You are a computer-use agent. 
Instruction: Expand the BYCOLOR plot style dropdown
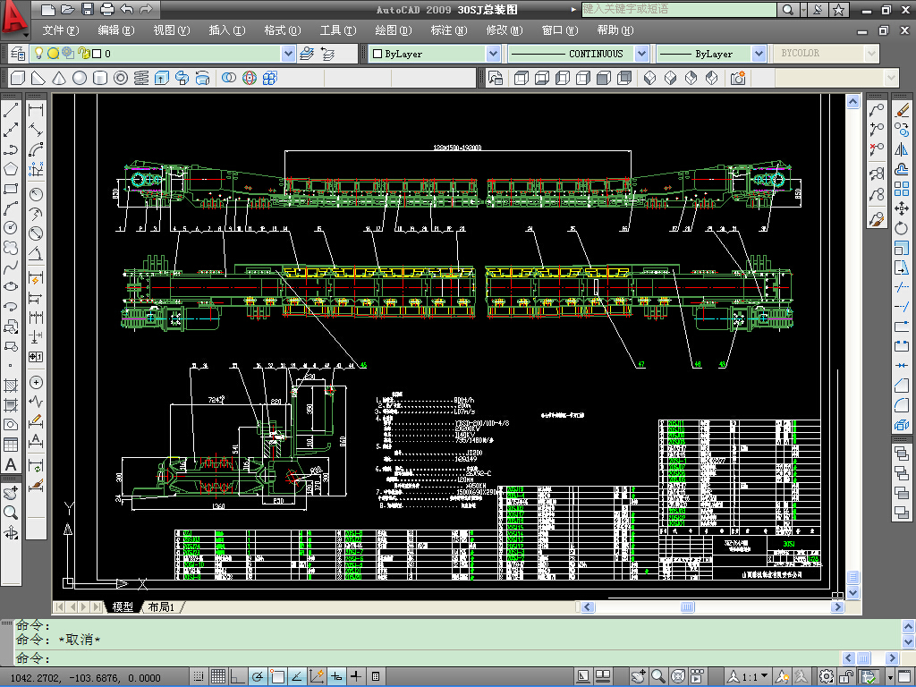pos(871,54)
